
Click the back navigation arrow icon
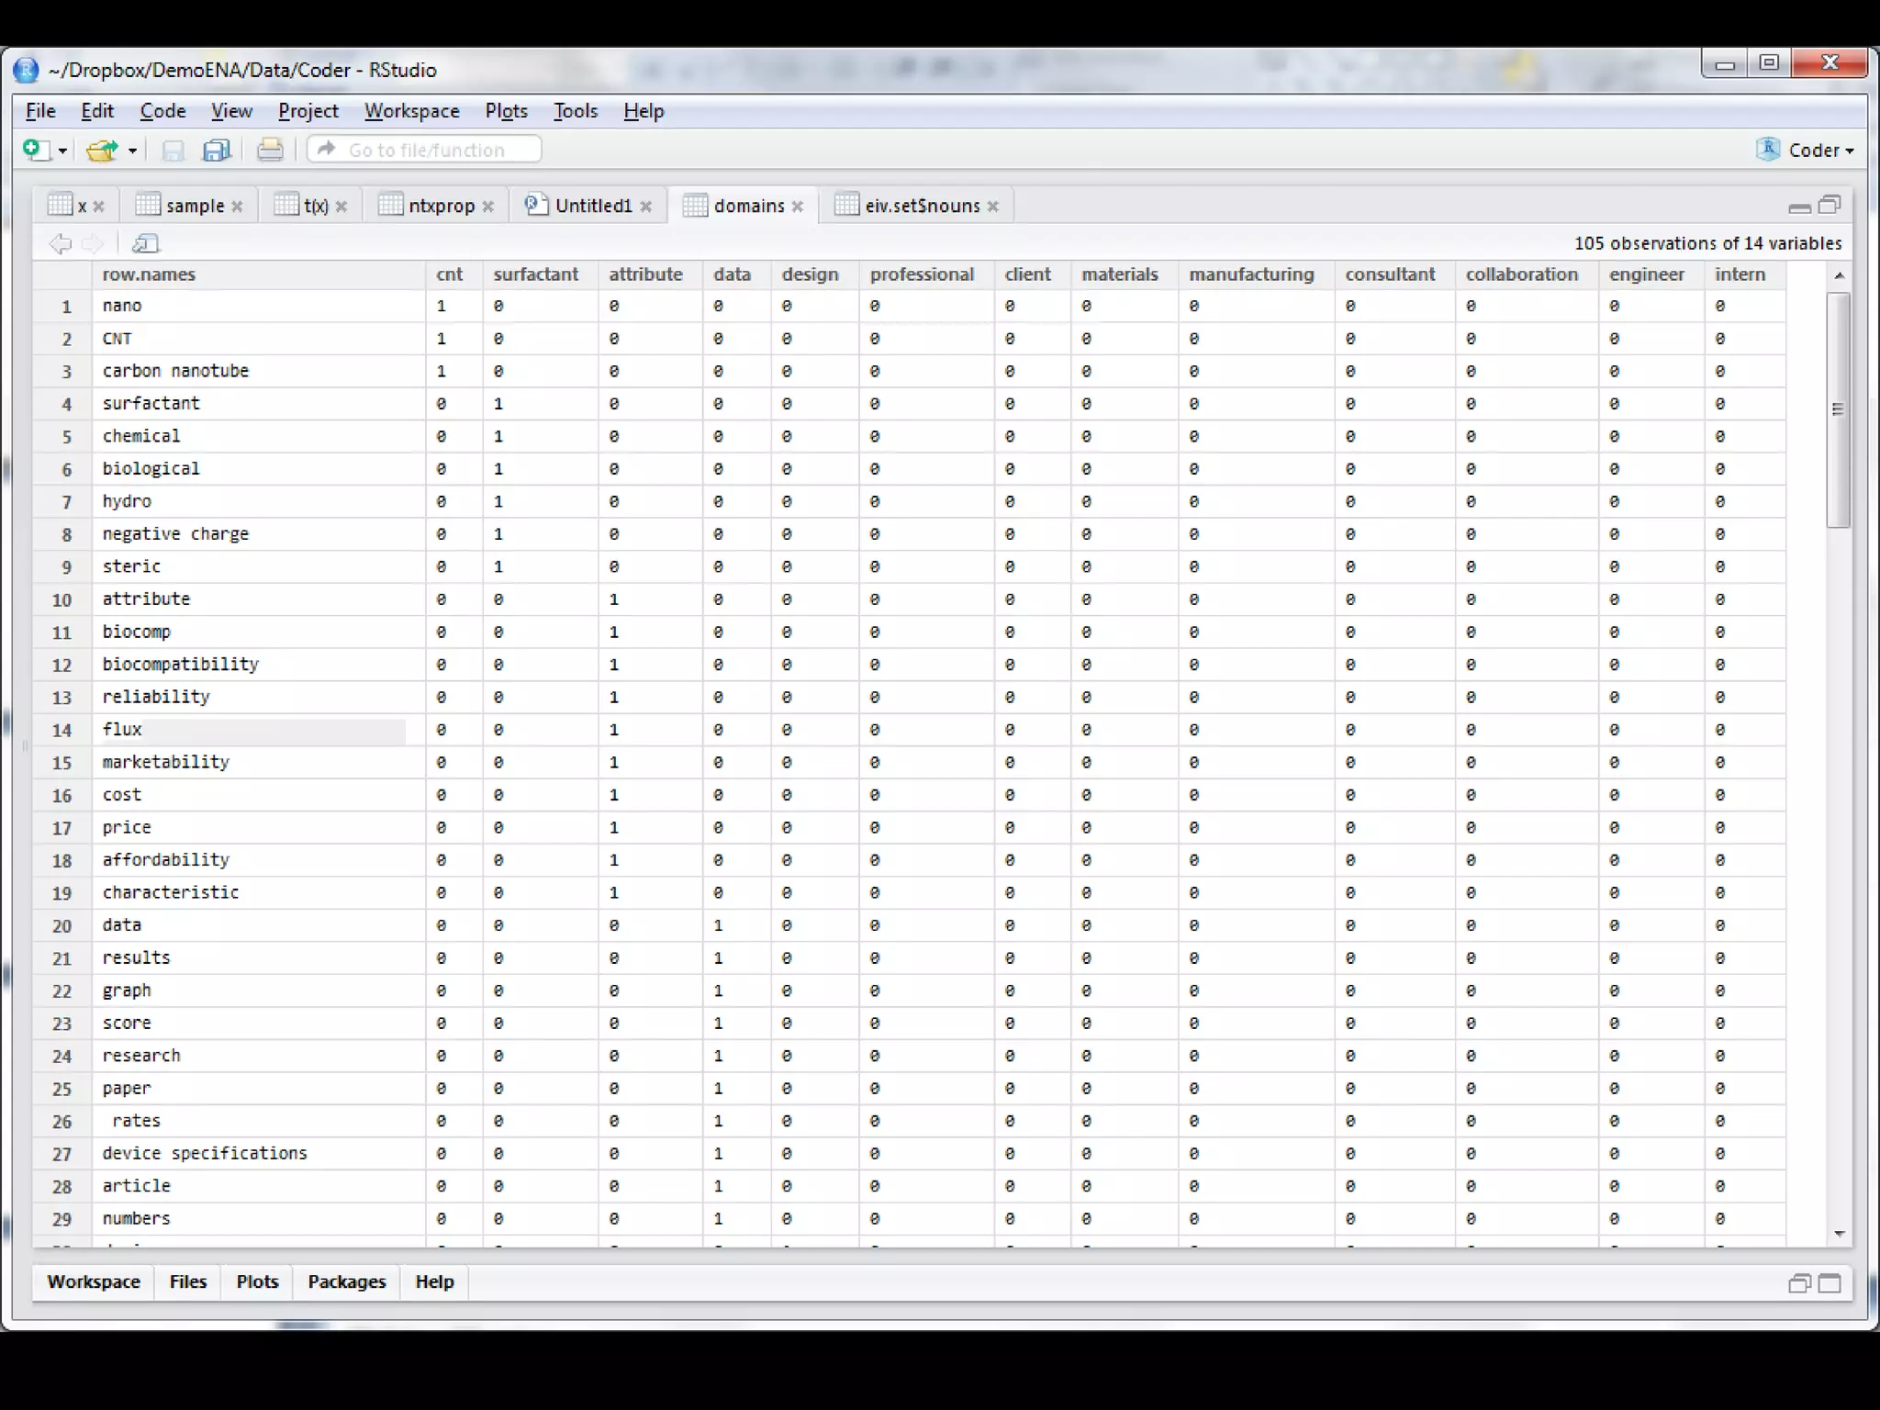(x=61, y=243)
